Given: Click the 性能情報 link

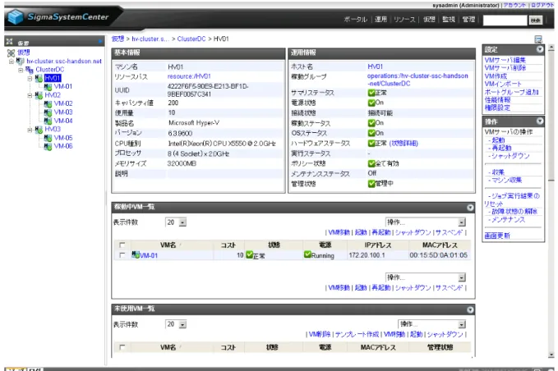Looking at the screenshot, I should coord(497,100).
